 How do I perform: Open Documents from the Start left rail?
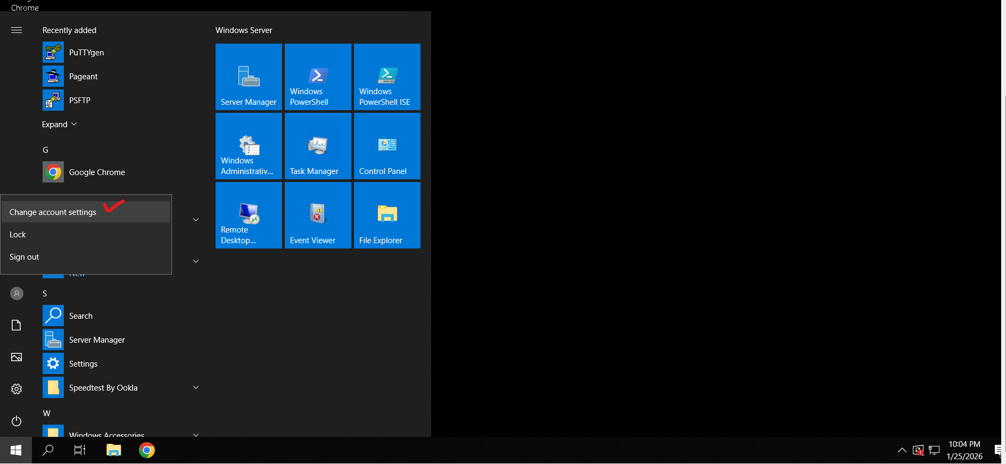17,325
